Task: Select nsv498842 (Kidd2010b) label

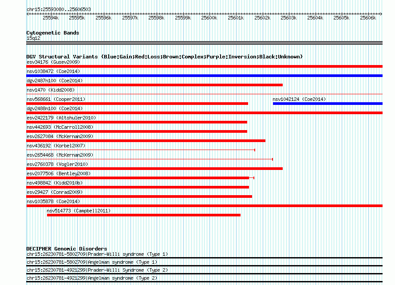Action: tap(55, 183)
